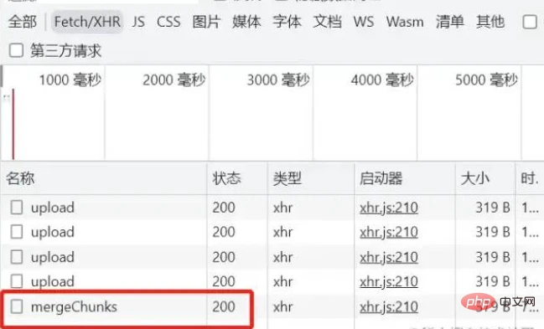Tick the checkbox right of 其他 filter
Viewport: 544px width, 329px height.
coord(530,23)
